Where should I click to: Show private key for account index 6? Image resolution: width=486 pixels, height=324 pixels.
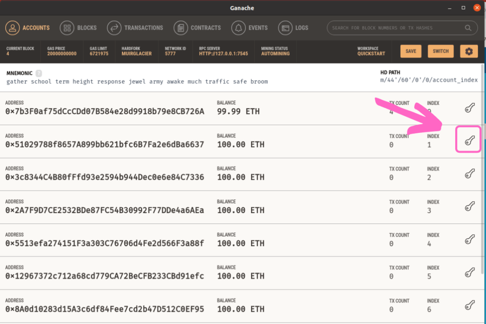[469, 305]
